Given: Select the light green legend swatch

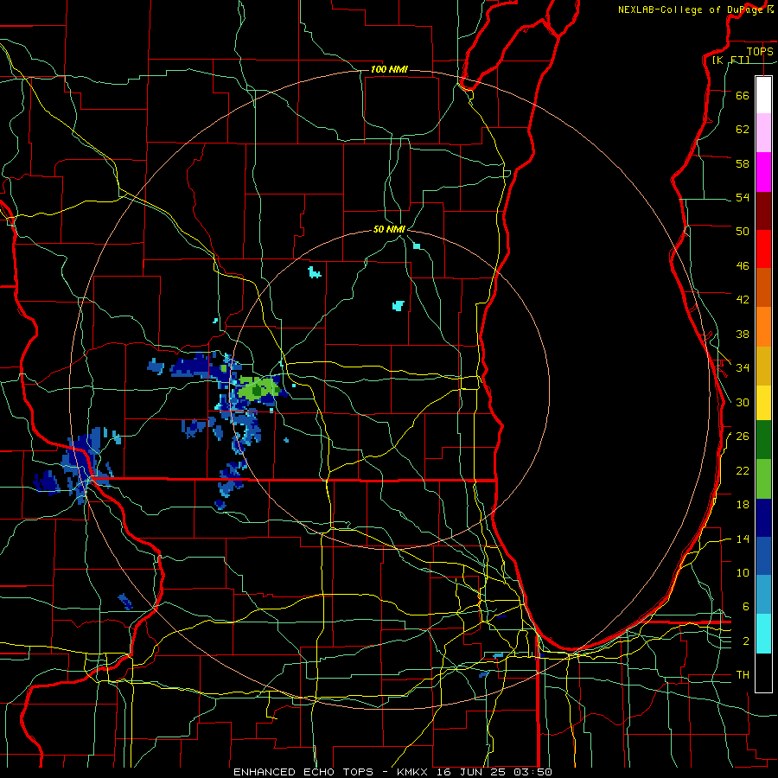Looking at the screenshot, I should [763, 479].
